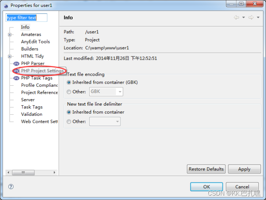
Task: Click the PHP Parser php icon
Action: (x=16, y=63)
